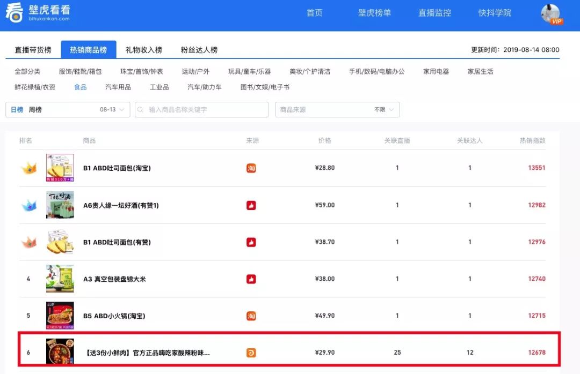
Task: Open the 直播监控 menu item
Action: pyautogui.click(x=434, y=12)
